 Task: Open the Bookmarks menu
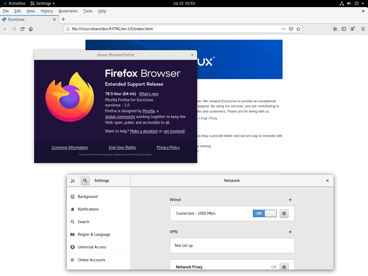click(68, 11)
